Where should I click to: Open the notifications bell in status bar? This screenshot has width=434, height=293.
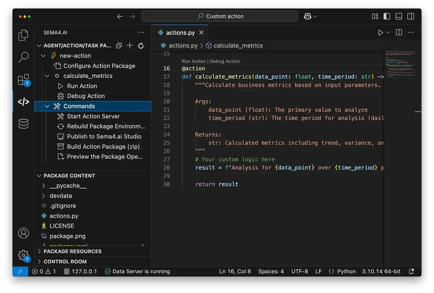[411, 271]
